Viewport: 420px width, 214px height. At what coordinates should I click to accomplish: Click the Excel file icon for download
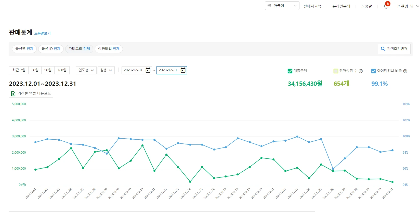pyautogui.click(x=13, y=94)
